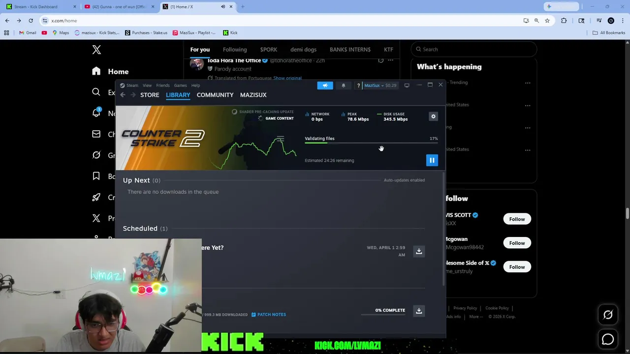
Task: Open floating messages chat button on X
Action: click(608, 339)
